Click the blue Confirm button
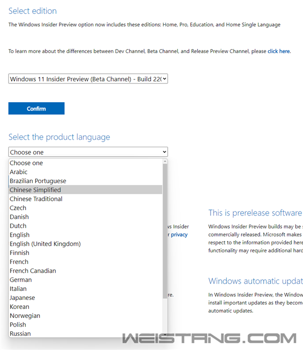The image size is (303, 350). pos(36,108)
